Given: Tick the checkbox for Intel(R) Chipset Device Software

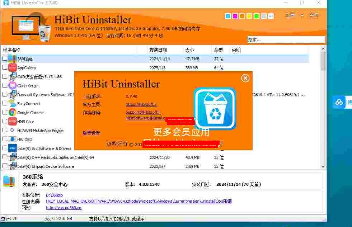Looking at the screenshot, I should pyautogui.click(x=5, y=166).
